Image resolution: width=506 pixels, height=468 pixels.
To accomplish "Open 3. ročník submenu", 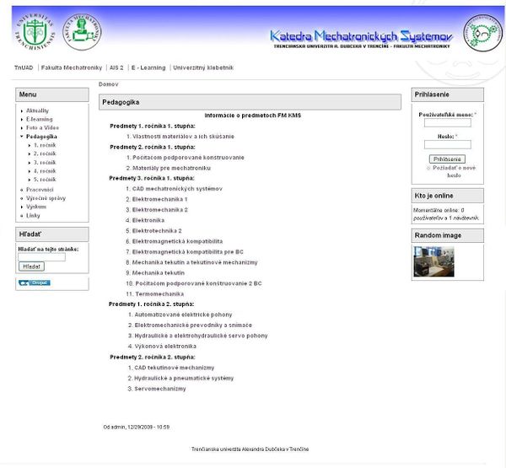I will pyautogui.click(x=45, y=163).
